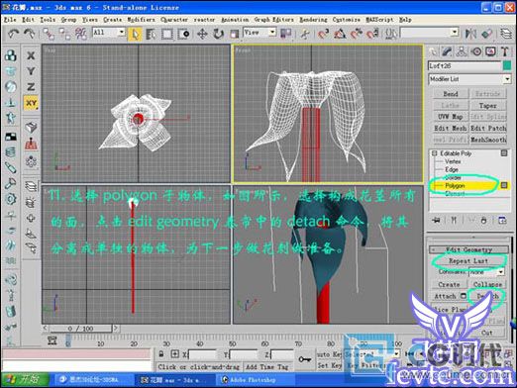Open the Rendering menu
Viewport: 517px width, 388px height.
[x=313, y=20]
